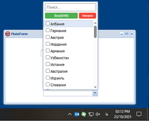149x121 pixels.
Task: Tick the Германия checkbox
Action: click(x=48, y=30)
